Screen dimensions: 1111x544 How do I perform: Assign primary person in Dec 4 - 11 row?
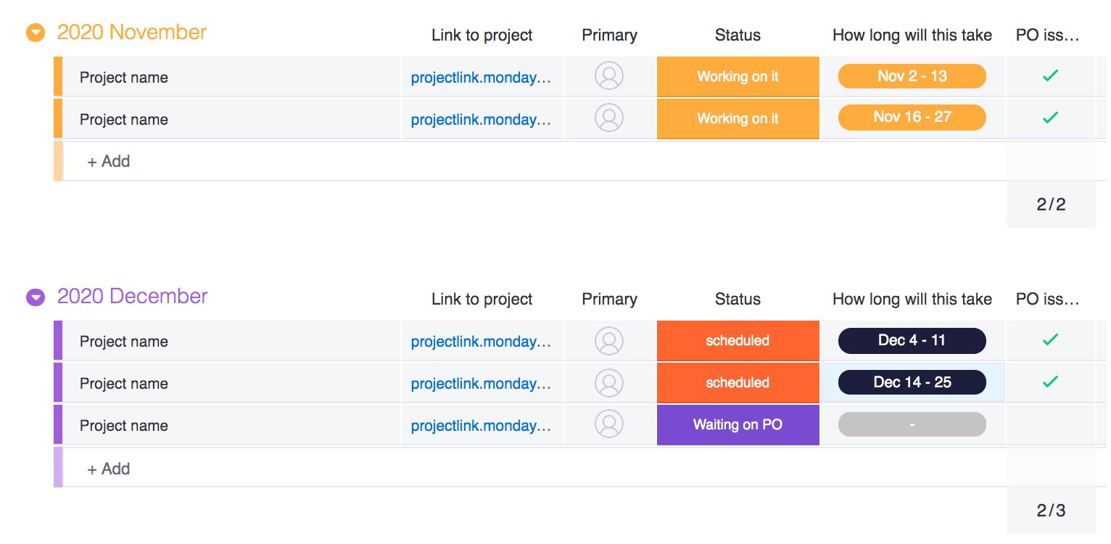[609, 340]
